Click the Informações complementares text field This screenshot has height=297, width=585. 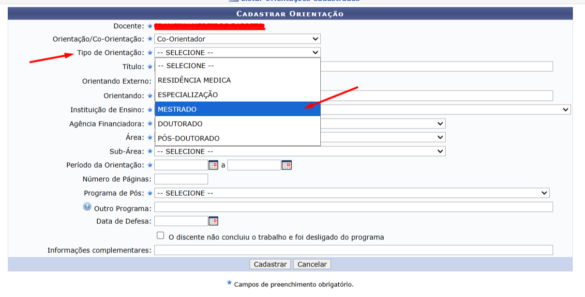pos(354,250)
